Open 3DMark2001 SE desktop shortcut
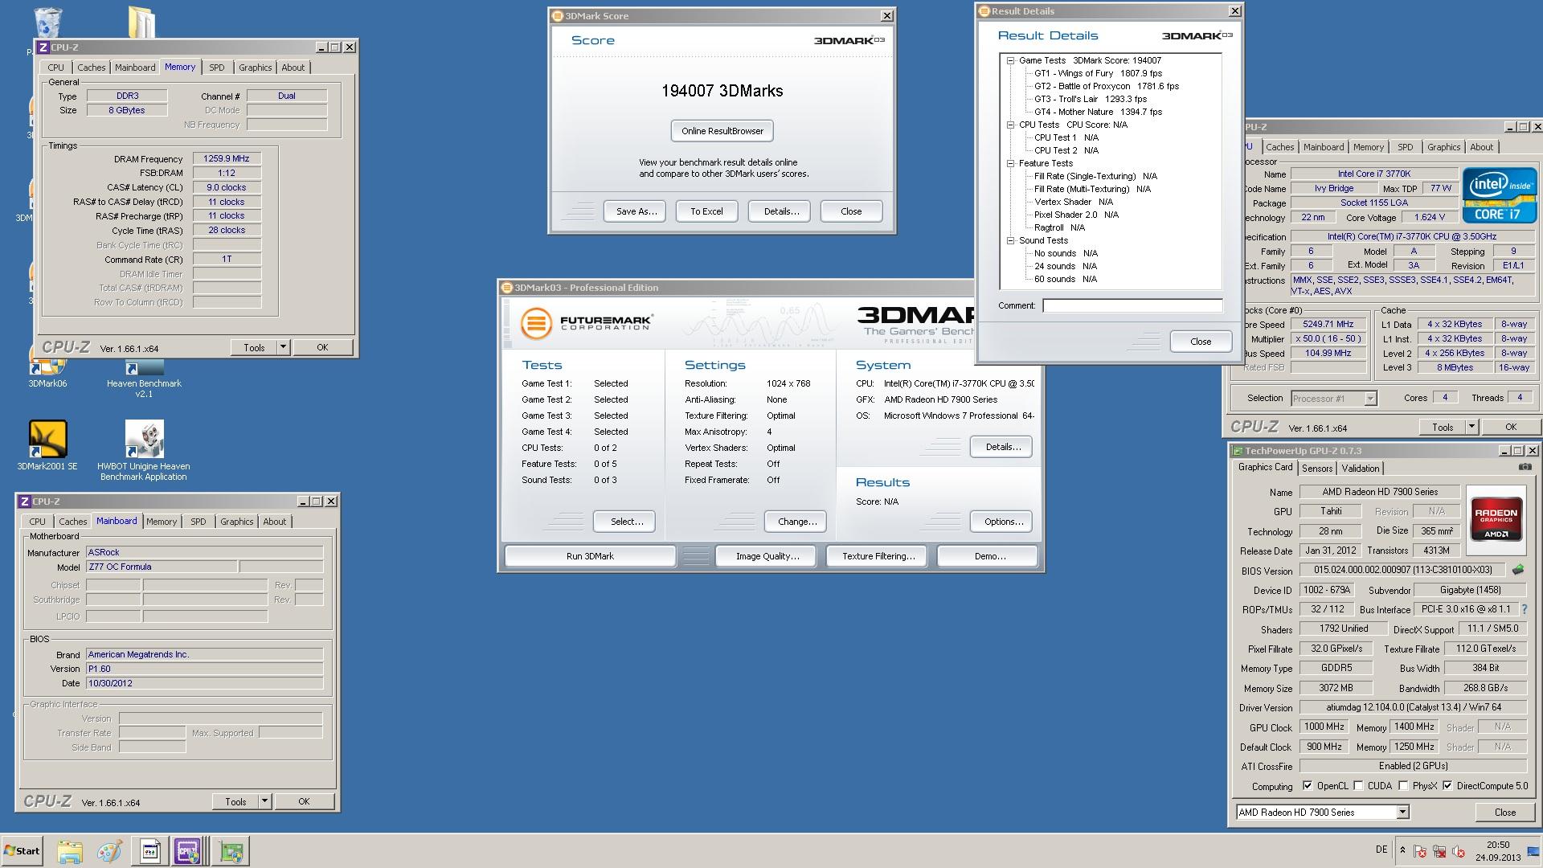The image size is (1543, 868). [47, 445]
